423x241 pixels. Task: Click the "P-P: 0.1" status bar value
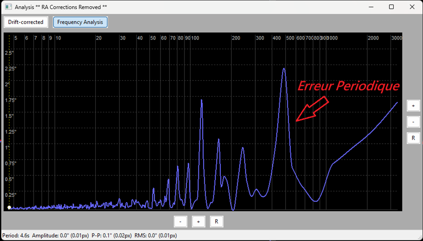pyautogui.click(x=112, y=236)
